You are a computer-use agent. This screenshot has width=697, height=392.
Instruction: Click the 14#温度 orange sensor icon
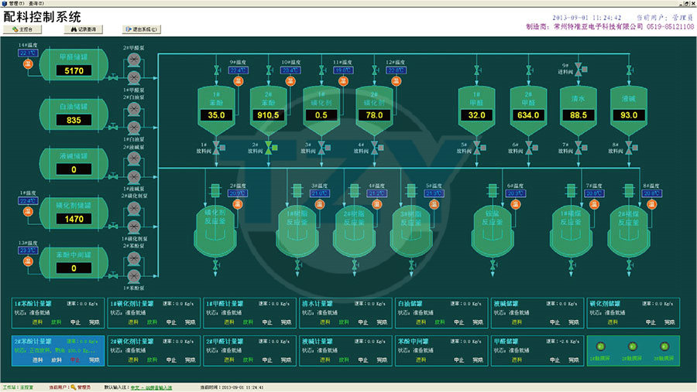coord(28,63)
